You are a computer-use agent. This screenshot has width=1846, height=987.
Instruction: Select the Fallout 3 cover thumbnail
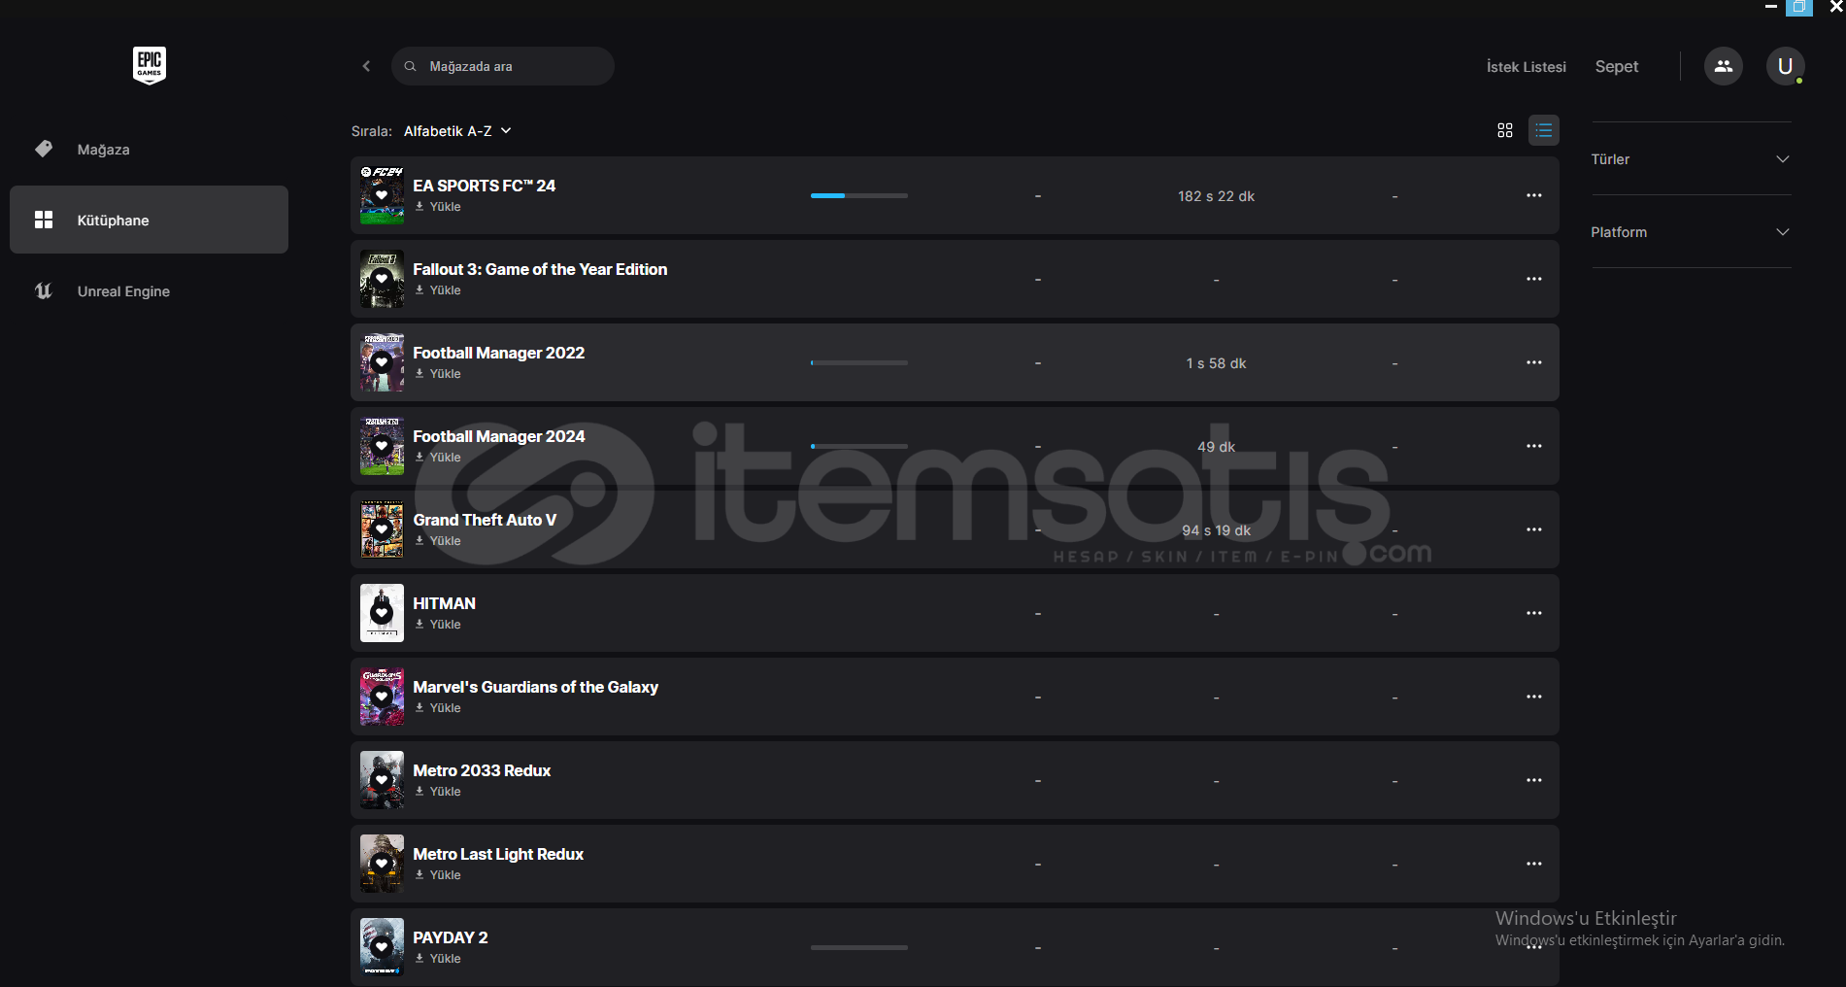(x=382, y=279)
